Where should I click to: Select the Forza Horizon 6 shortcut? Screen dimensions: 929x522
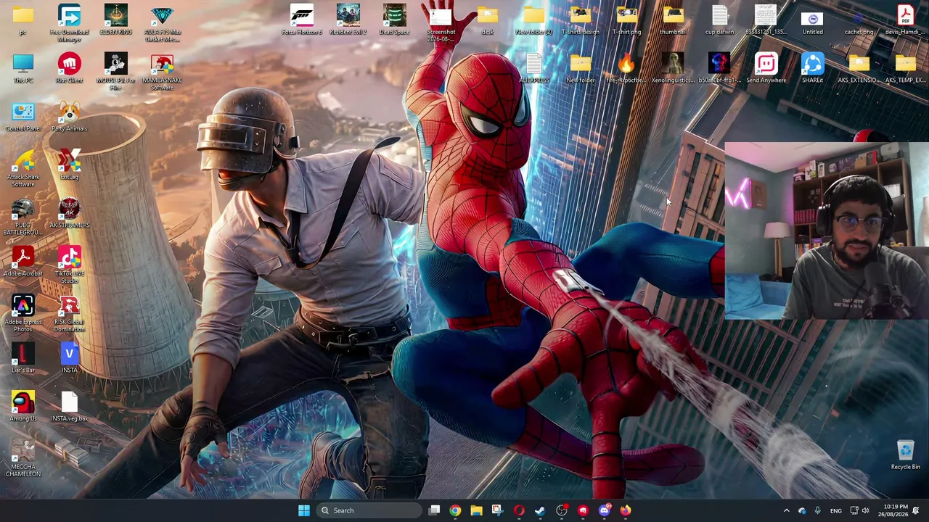pos(302,20)
